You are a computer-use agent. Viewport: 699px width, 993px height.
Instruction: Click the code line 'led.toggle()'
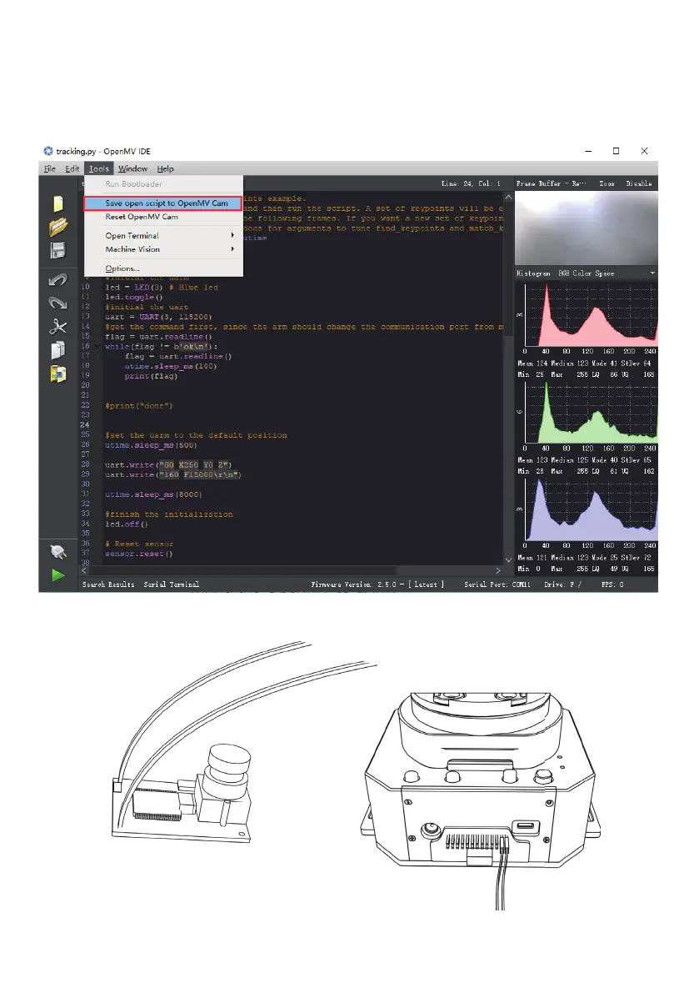tap(133, 297)
